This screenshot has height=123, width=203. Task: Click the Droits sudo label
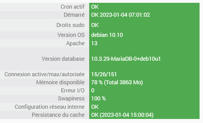point(70,25)
